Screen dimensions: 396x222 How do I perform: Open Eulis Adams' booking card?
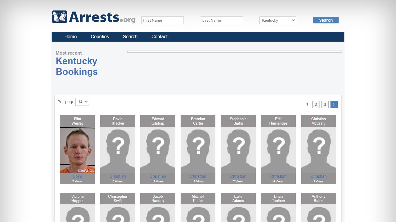238,207
